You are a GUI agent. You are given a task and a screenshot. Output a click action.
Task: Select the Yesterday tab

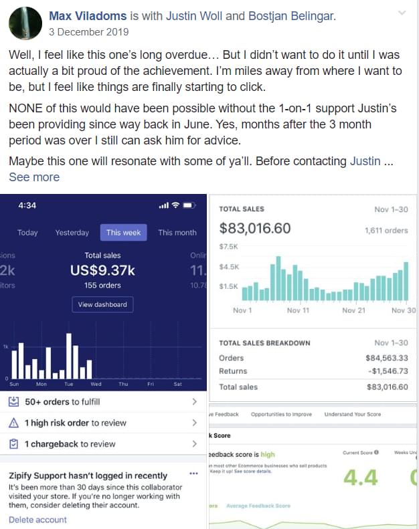coord(72,233)
